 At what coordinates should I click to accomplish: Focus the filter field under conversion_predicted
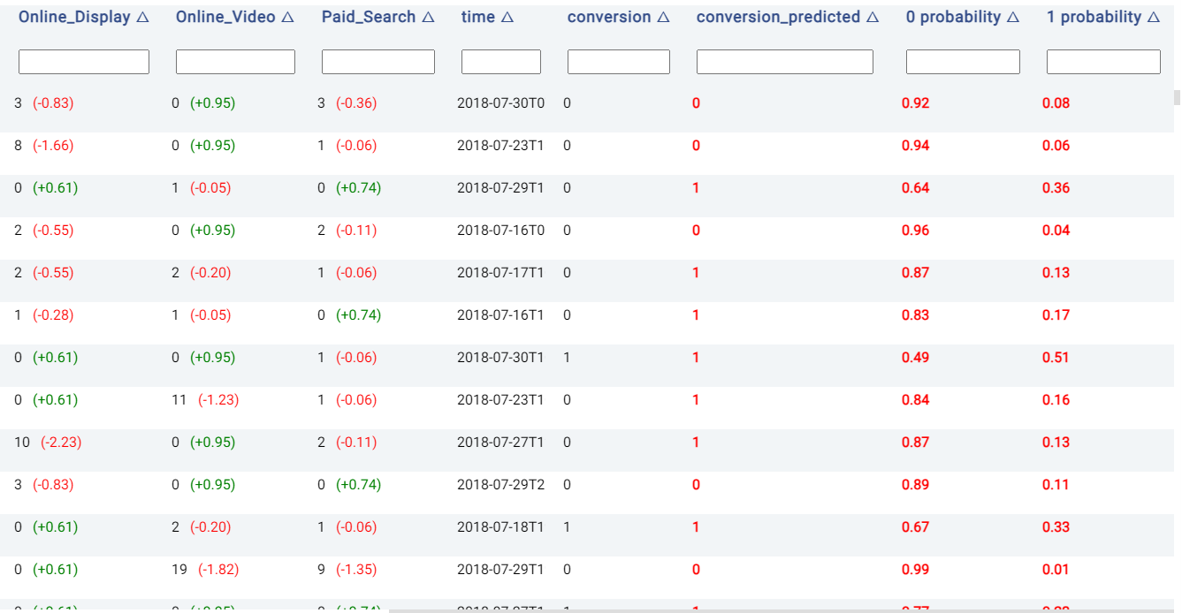point(785,62)
